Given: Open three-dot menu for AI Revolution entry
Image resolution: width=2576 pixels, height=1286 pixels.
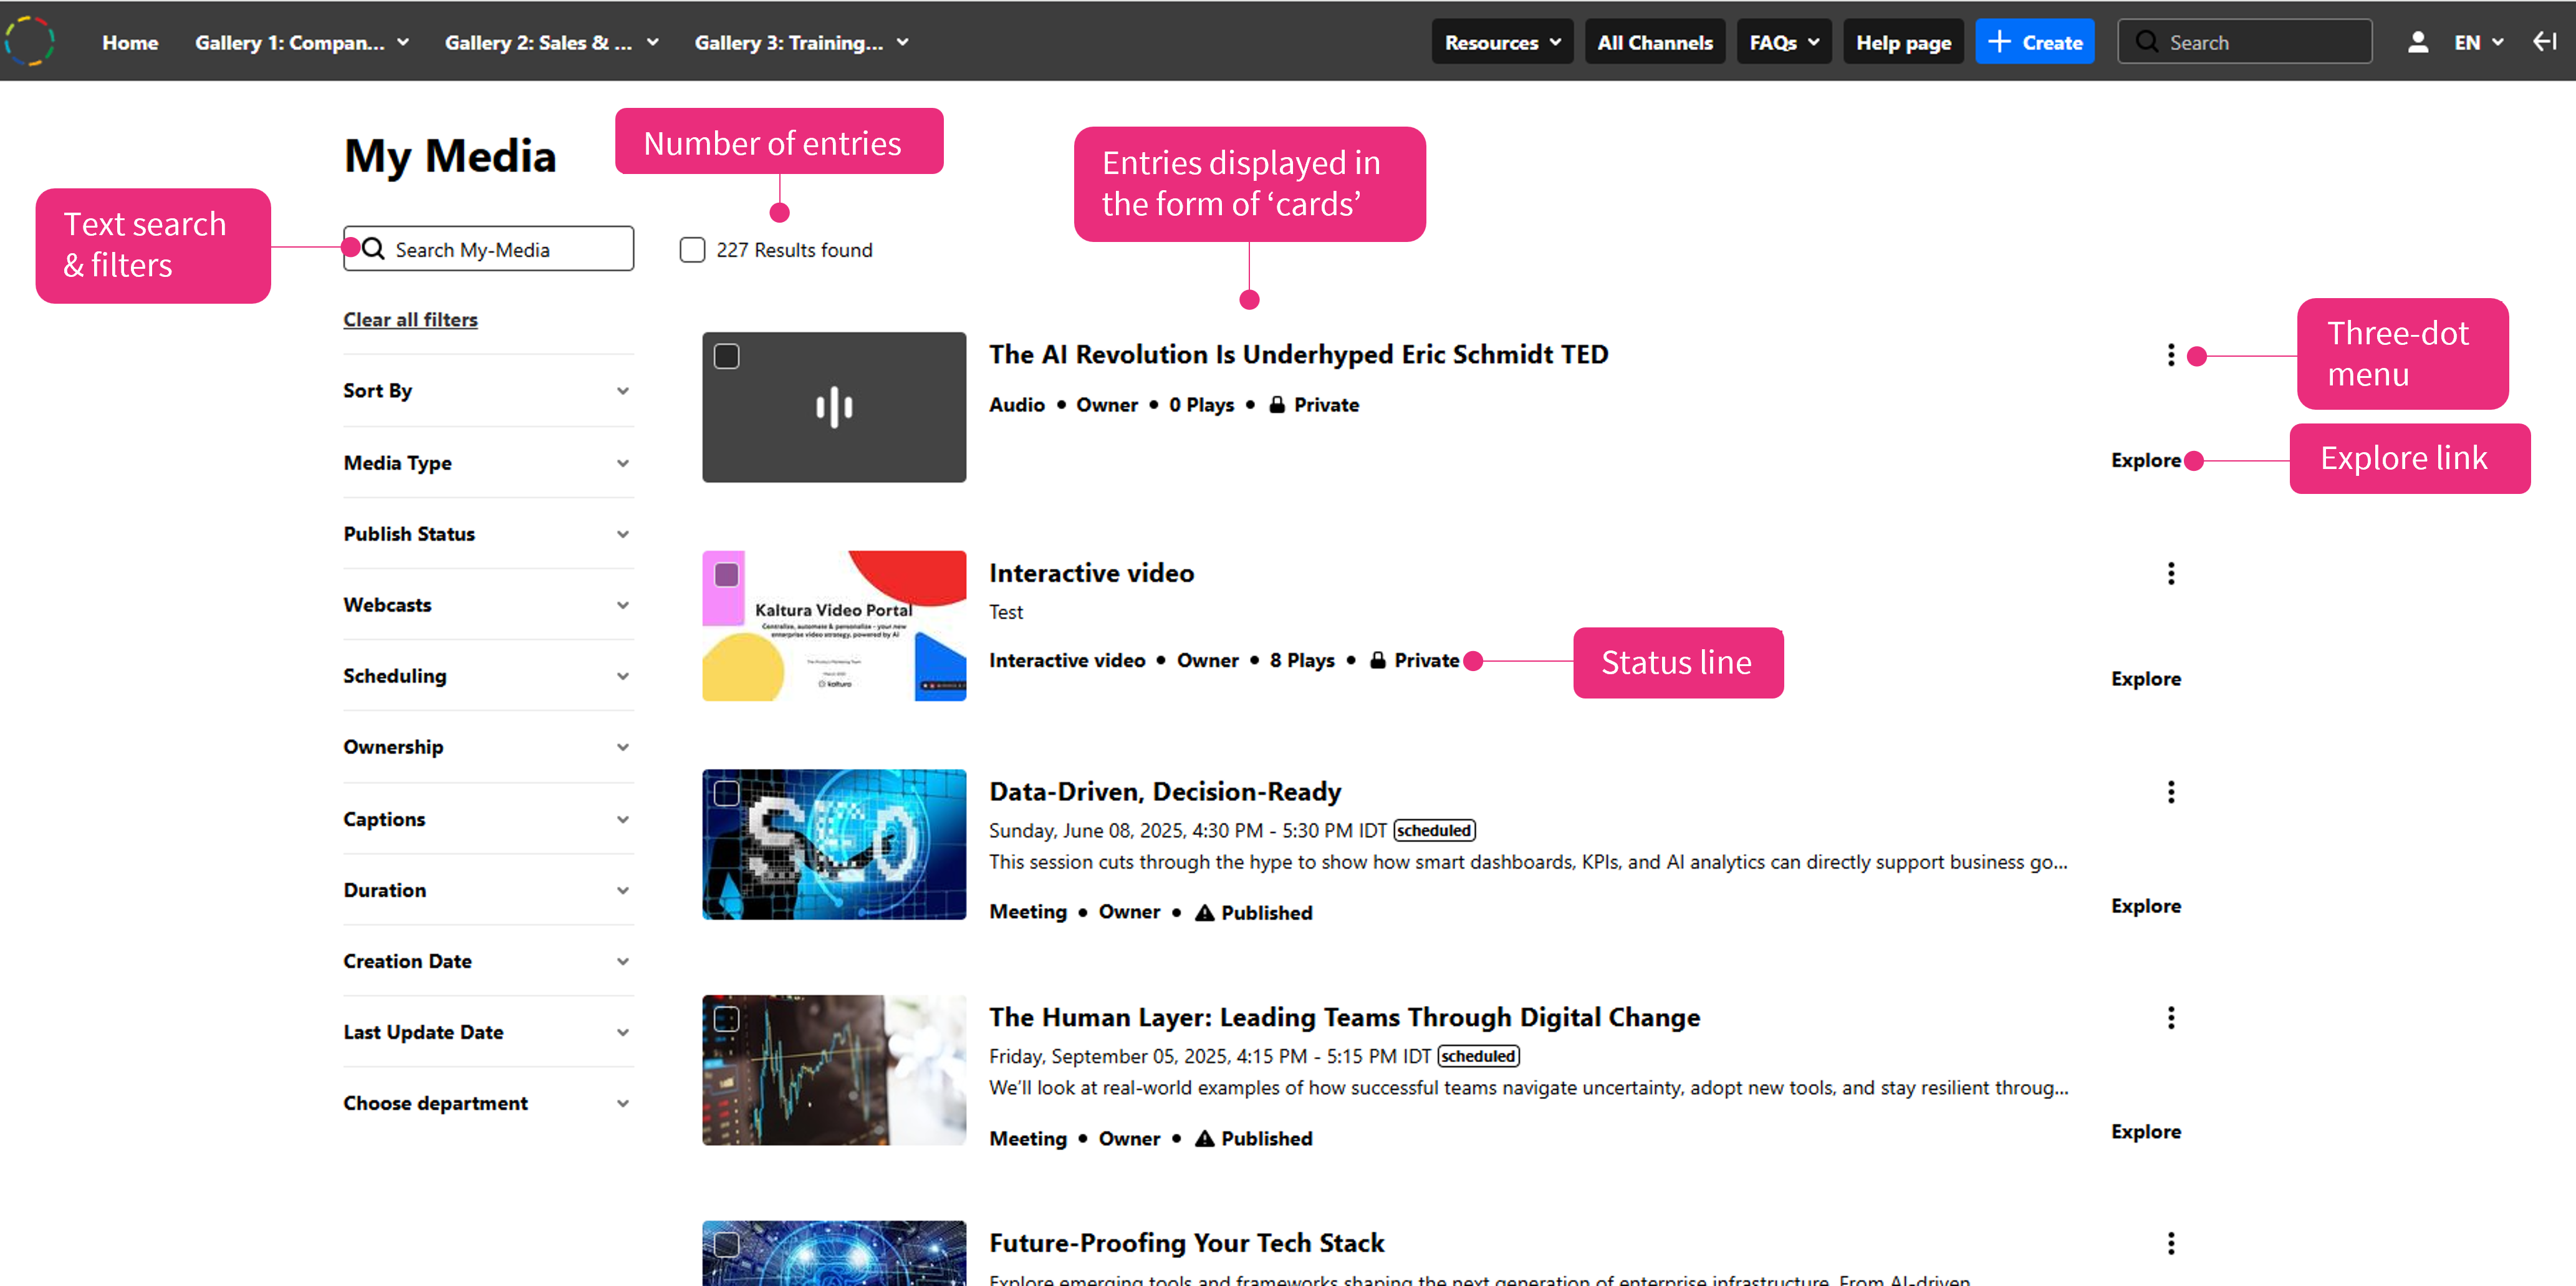Looking at the screenshot, I should coord(2170,355).
